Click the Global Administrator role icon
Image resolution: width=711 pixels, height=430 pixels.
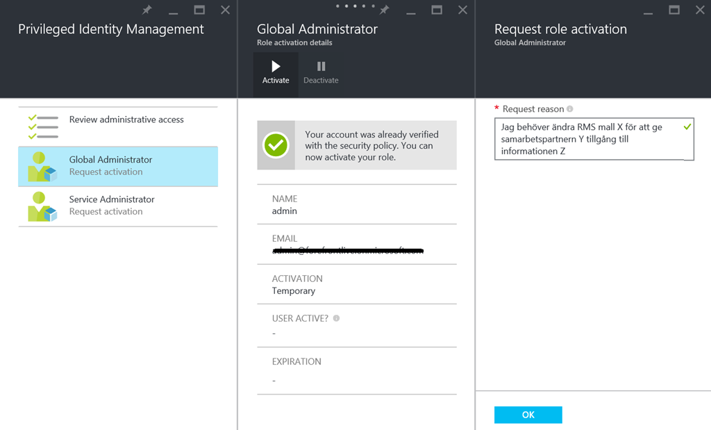point(42,167)
